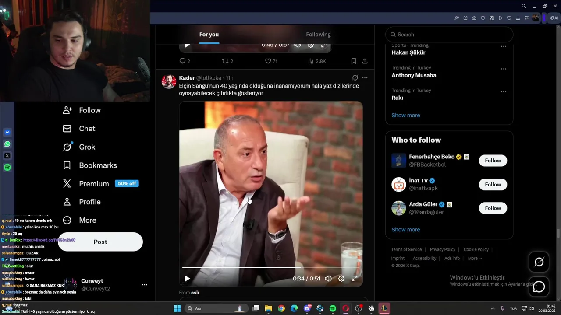This screenshot has height=315, width=561.
Task: Go to Profile in the sidebar
Action: [82, 202]
